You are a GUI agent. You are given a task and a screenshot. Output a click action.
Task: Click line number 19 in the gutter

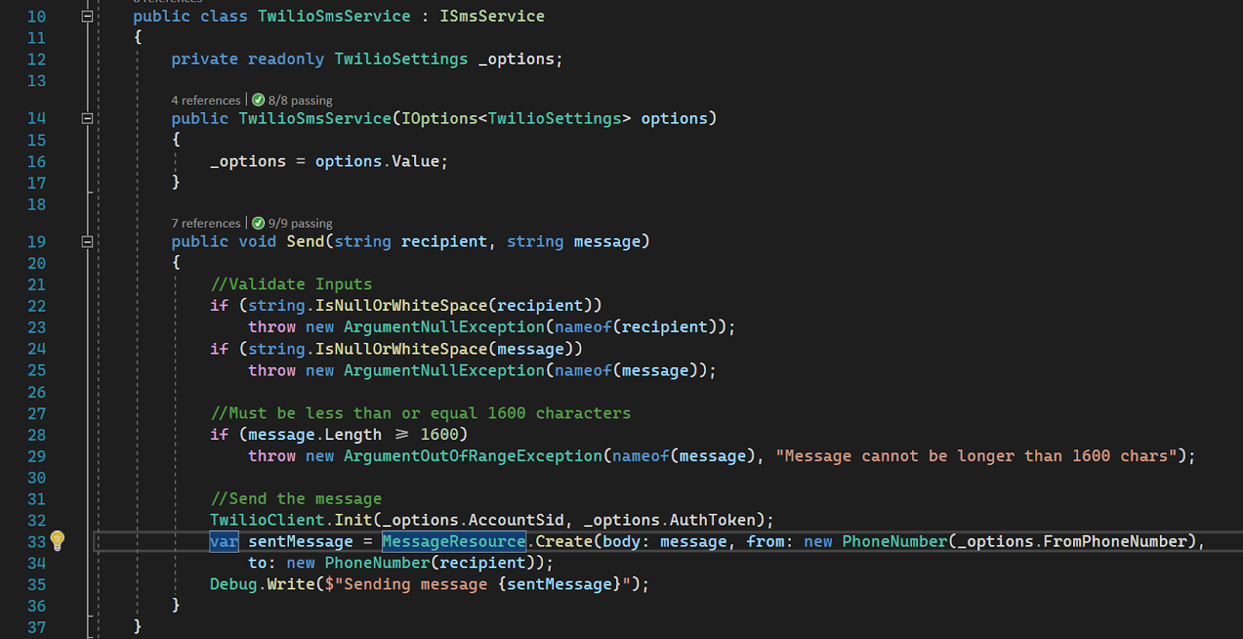[37, 242]
